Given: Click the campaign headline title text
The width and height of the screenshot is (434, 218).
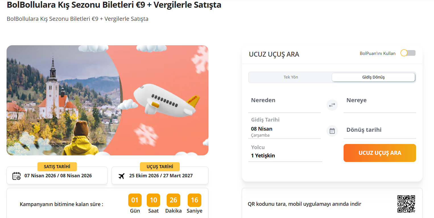Looking at the screenshot, I should [x=114, y=5].
